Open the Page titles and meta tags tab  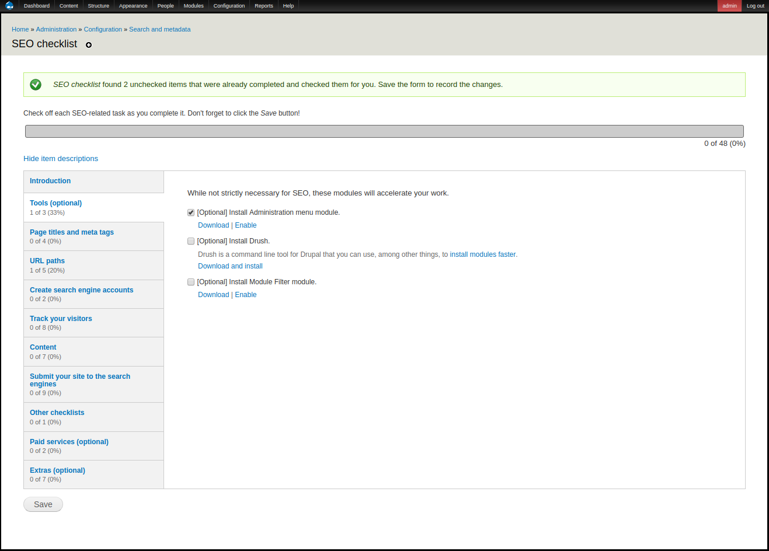72,232
